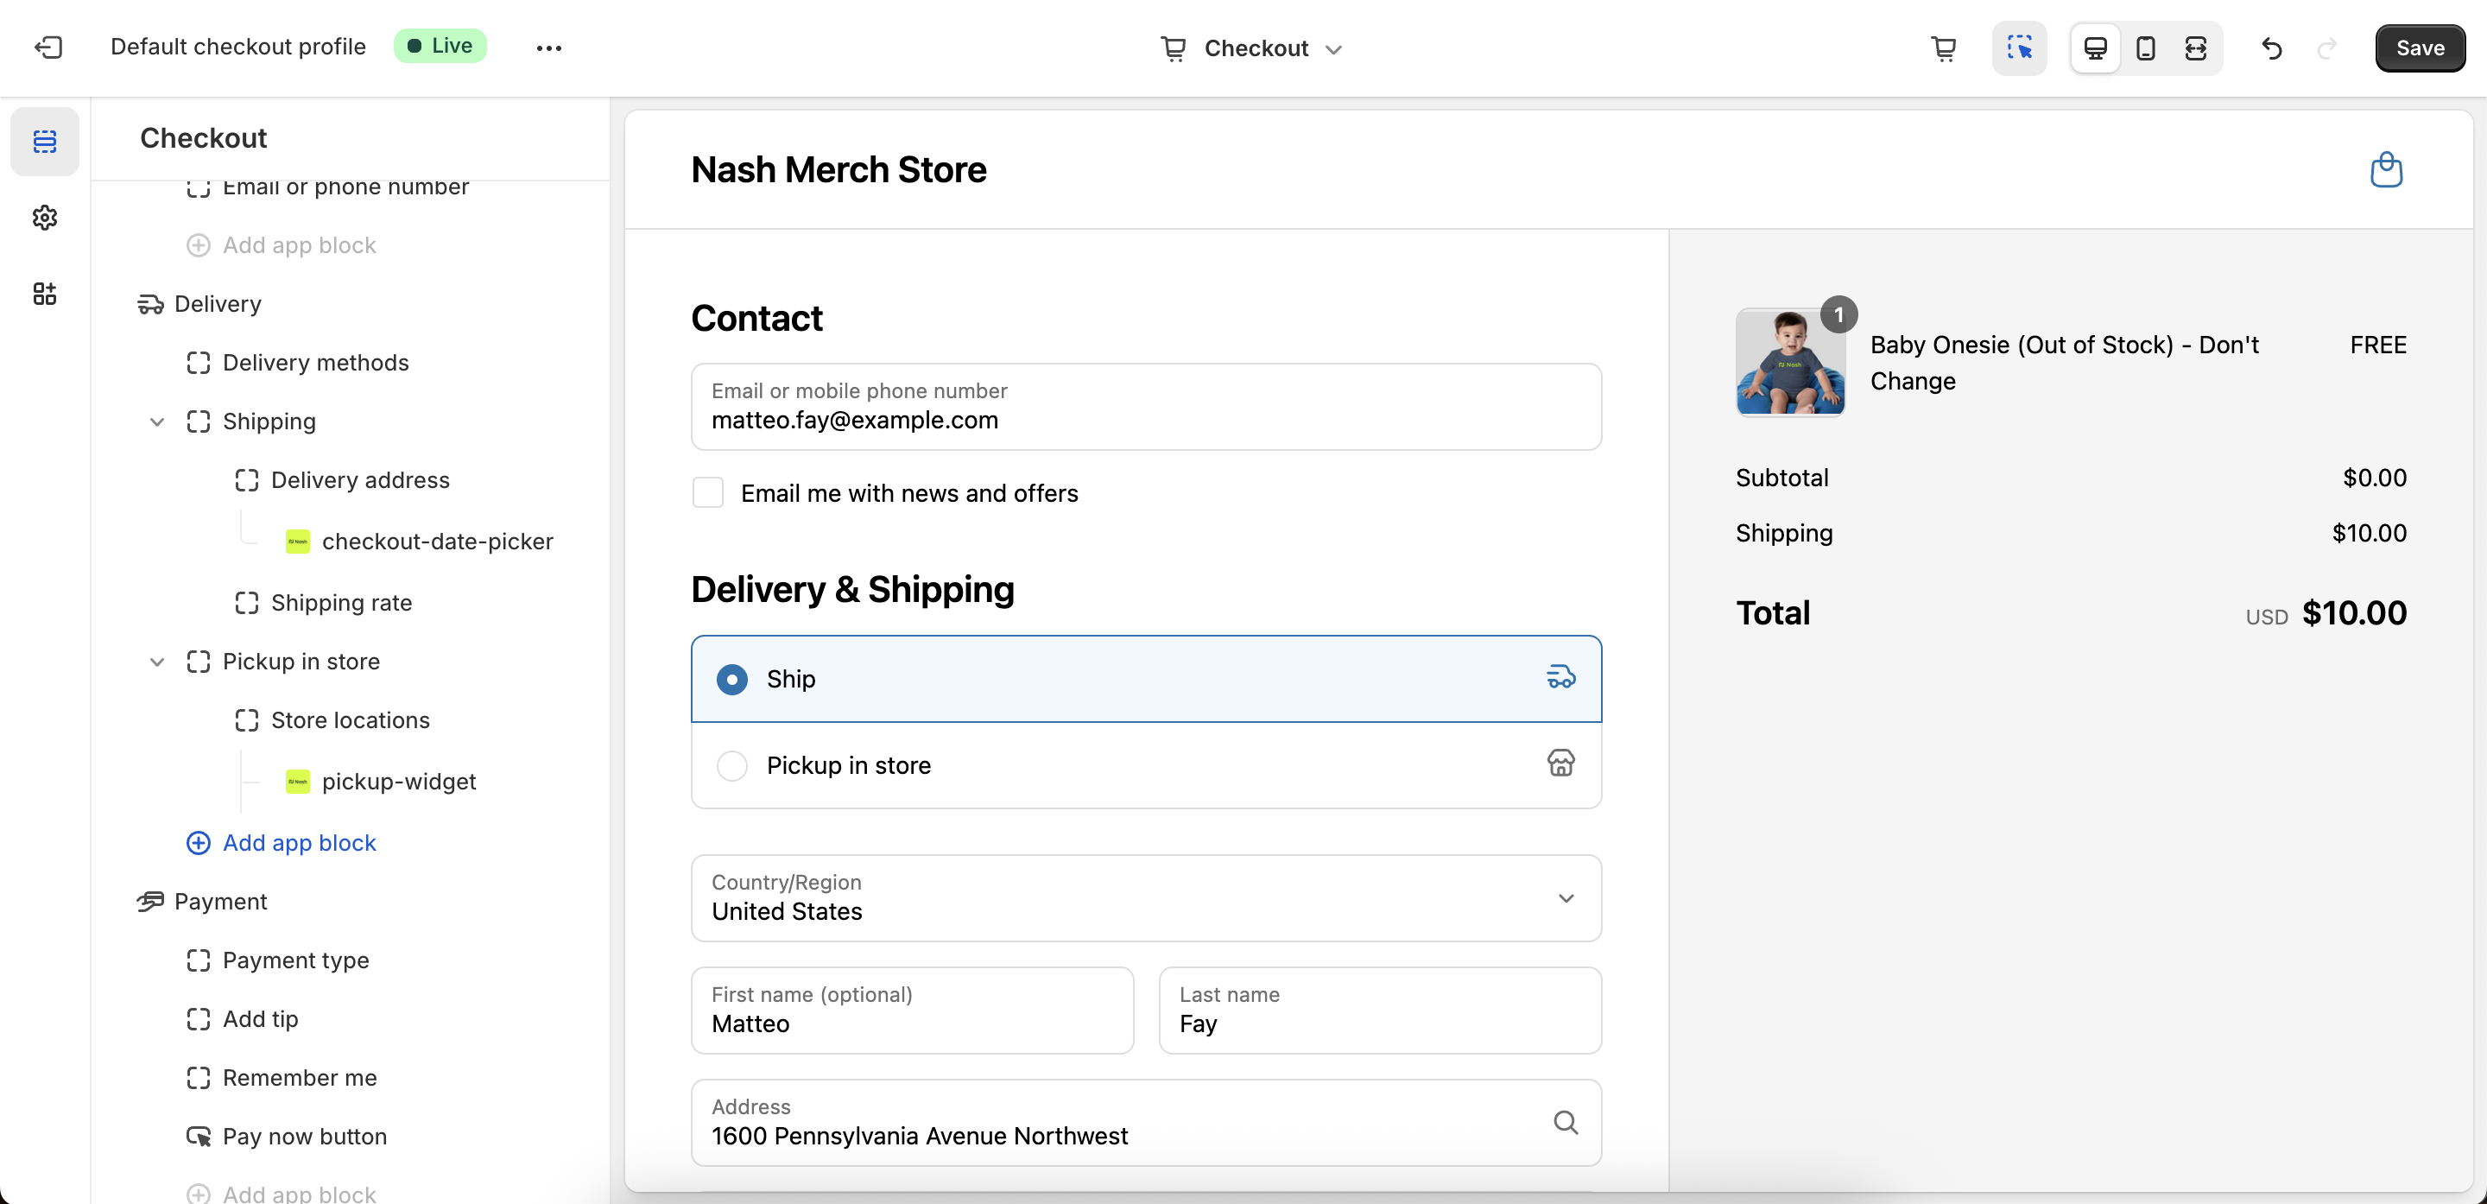Open the three-dot more actions menu
2487x1204 pixels.
548,48
